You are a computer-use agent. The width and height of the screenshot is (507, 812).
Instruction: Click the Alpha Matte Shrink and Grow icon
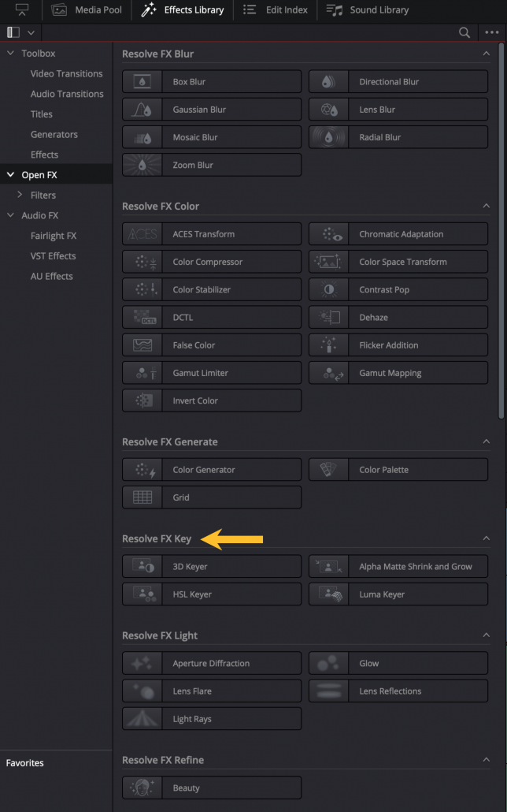(x=328, y=567)
